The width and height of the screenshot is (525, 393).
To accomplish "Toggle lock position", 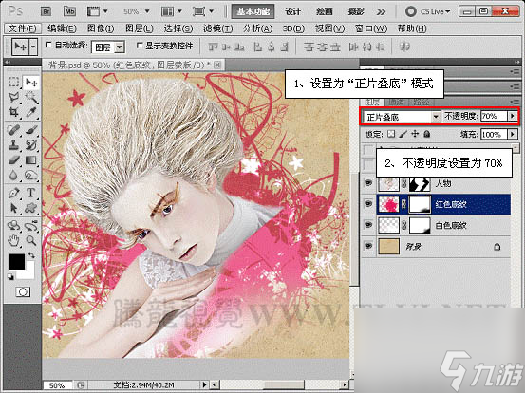I will (x=415, y=134).
